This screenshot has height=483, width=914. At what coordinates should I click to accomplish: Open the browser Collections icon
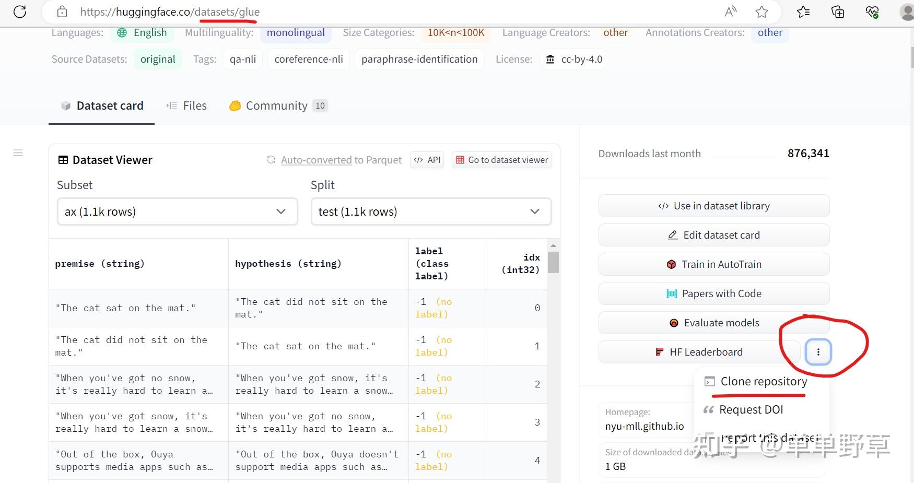click(838, 11)
